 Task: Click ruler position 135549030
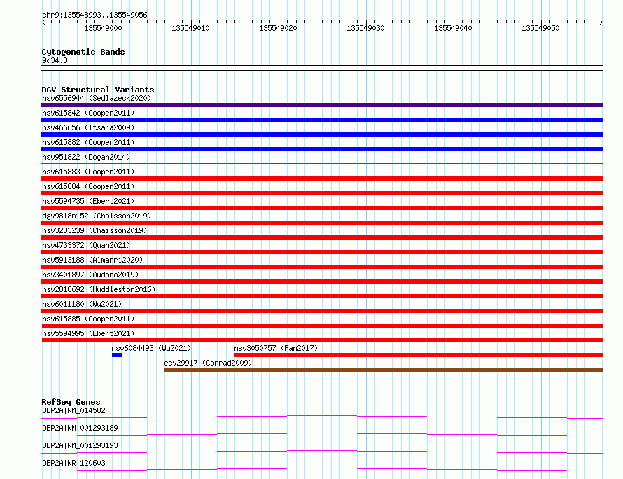[x=365, y=28]
